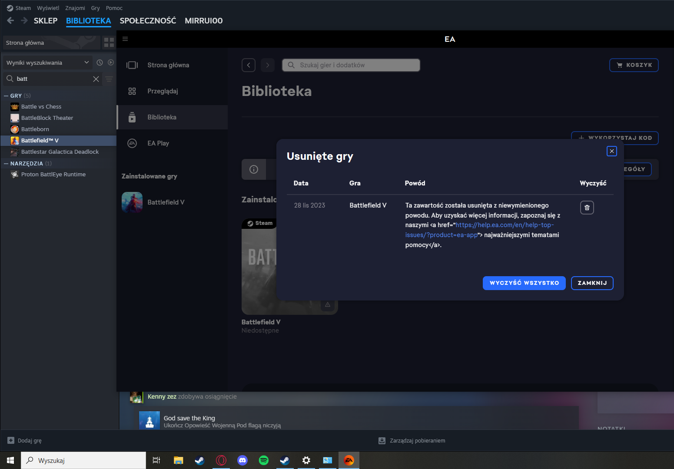Image resolution: width=674 pixels, height=469 pixels.
Task: Switch to the SKLEP tab
Action: [x=46, y=21]
